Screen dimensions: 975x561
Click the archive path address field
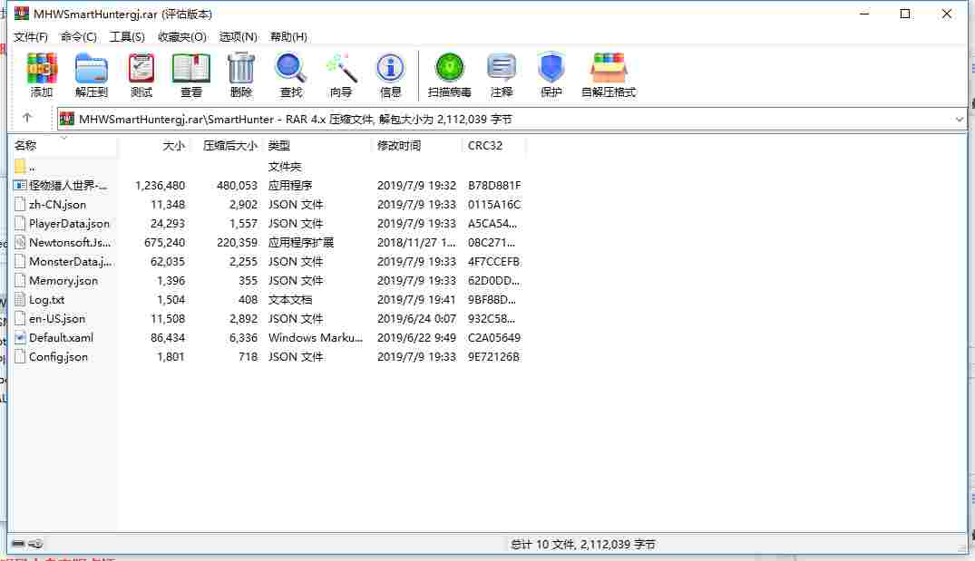pyautogui.click(x=512, y=119)
